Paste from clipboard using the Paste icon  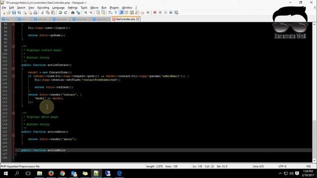tap(53, 12)
